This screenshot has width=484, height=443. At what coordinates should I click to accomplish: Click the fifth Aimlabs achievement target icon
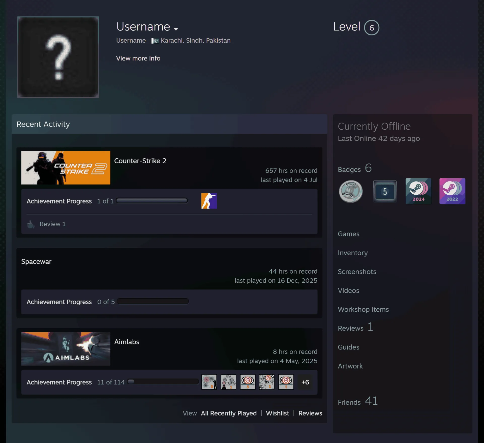coord(286,382)
